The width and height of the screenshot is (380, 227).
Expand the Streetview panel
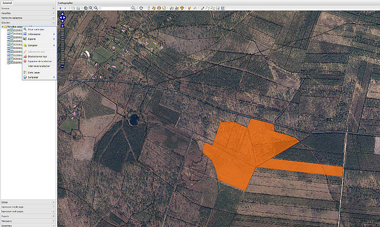(53, 226)
